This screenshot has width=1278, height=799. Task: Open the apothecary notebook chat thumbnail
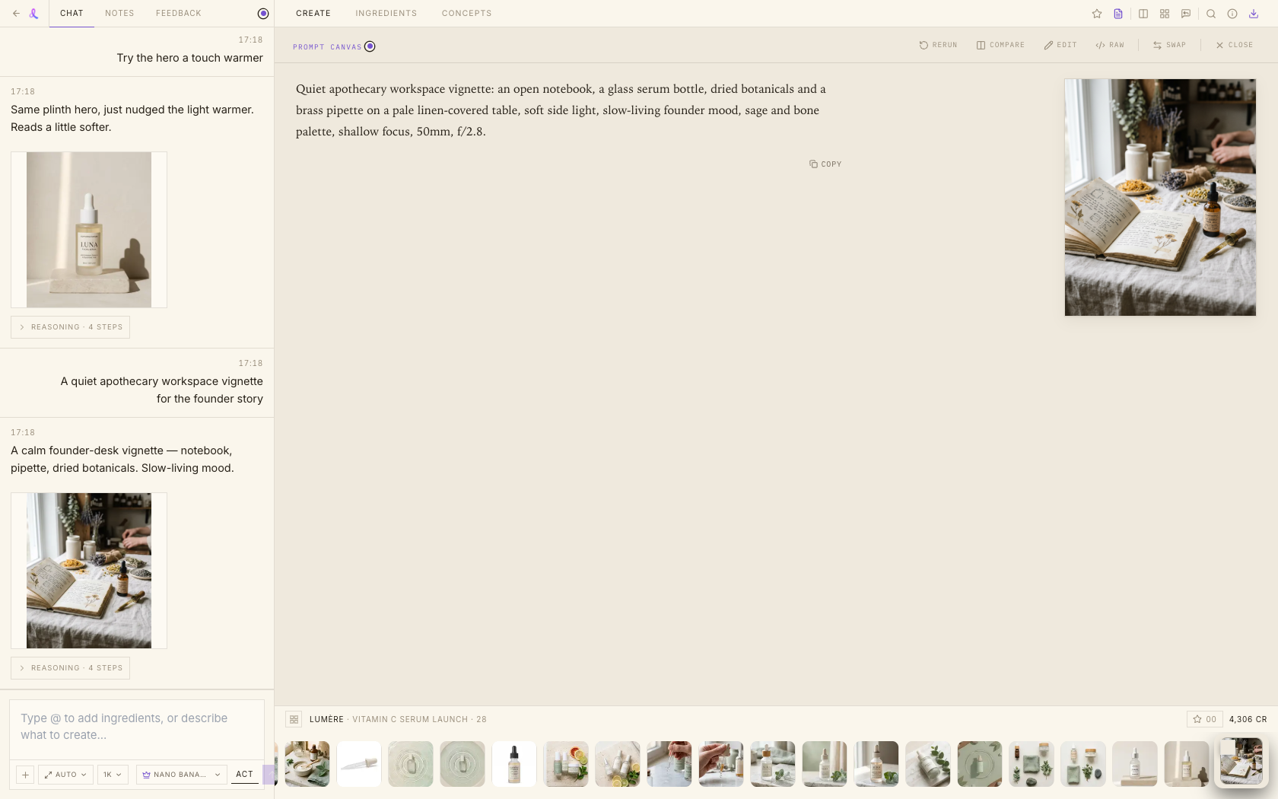(x=89, y=571)
